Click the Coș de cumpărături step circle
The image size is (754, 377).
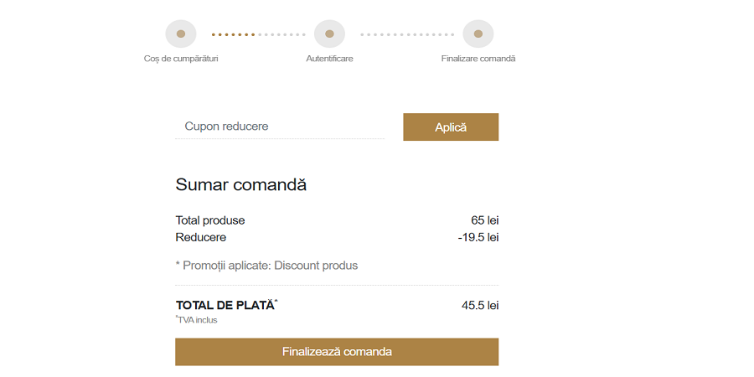coord(181,34)
